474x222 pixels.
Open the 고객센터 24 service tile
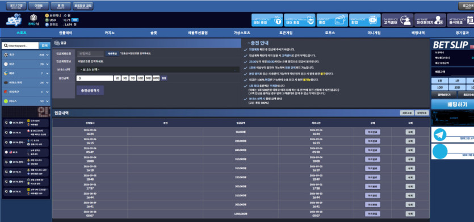click(397, 20)
